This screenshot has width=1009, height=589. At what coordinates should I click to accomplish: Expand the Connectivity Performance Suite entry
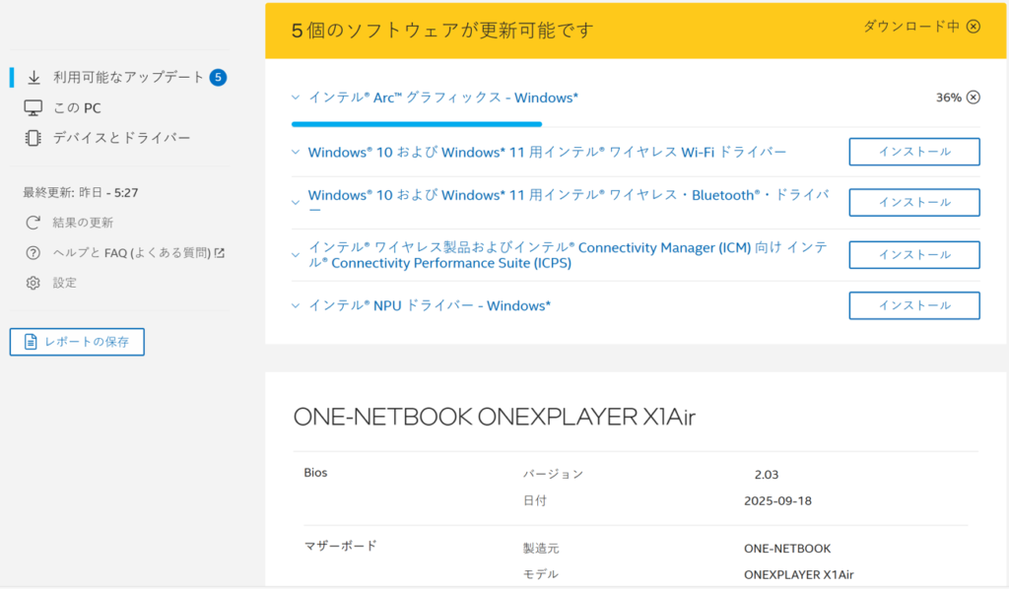coord(296,255)
